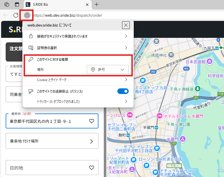Click the ミニストップ 九段南4丁目店 store marker
This screenshot has height=177, width=224.
point(143,80)
